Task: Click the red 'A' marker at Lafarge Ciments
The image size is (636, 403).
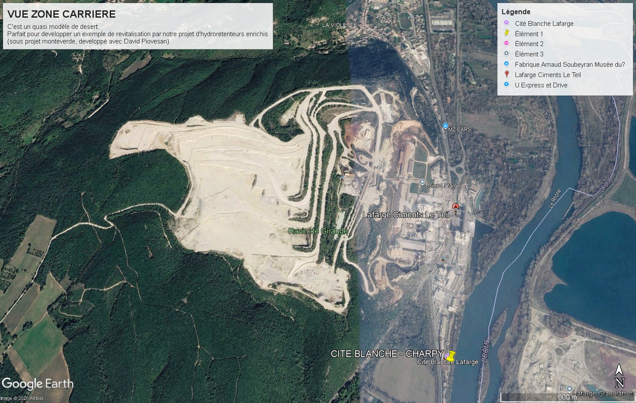Action: [456, 208]
